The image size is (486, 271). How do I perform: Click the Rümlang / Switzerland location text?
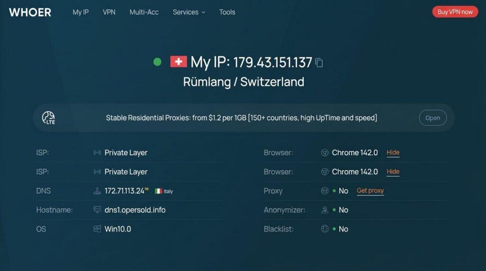(x=243, y=82)
